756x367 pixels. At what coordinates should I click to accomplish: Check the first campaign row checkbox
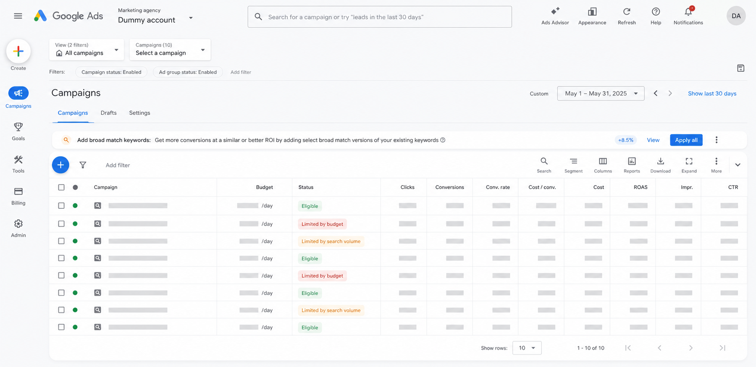(61, 206)
